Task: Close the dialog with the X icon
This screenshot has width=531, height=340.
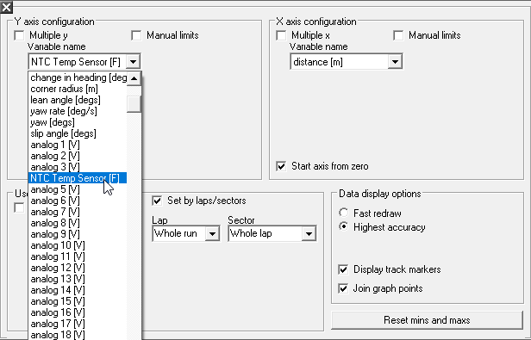Action: (6, 7)
